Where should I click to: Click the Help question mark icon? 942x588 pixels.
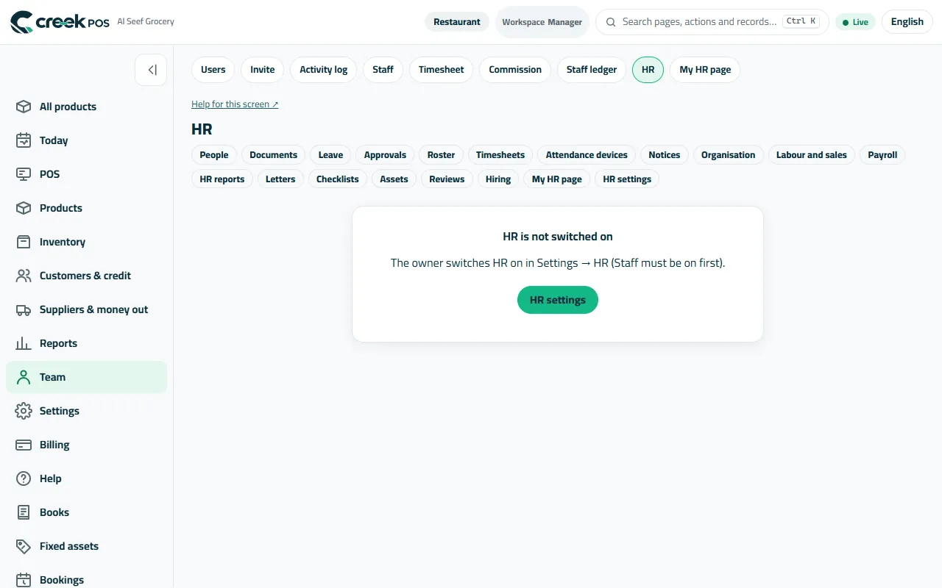[24, 478]
